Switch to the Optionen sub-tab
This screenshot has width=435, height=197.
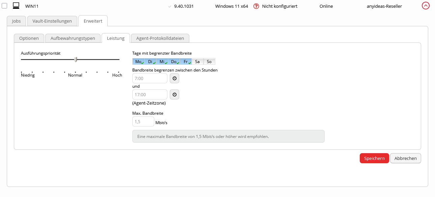coord(29,38)
